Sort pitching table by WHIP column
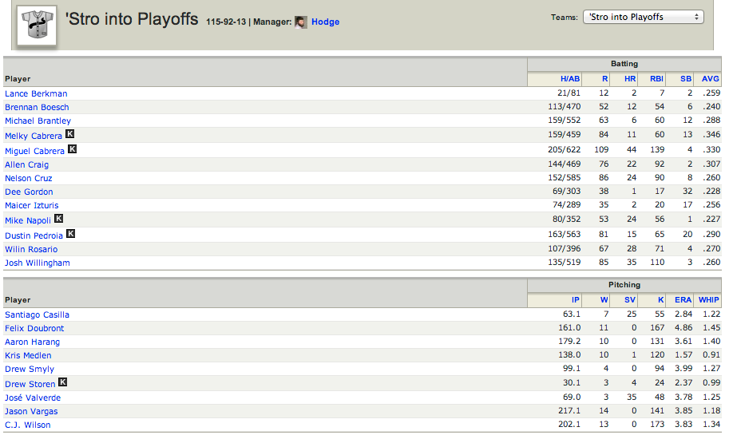Image resolution: width=729 pixels, height=439 pixels. (708, 300)
